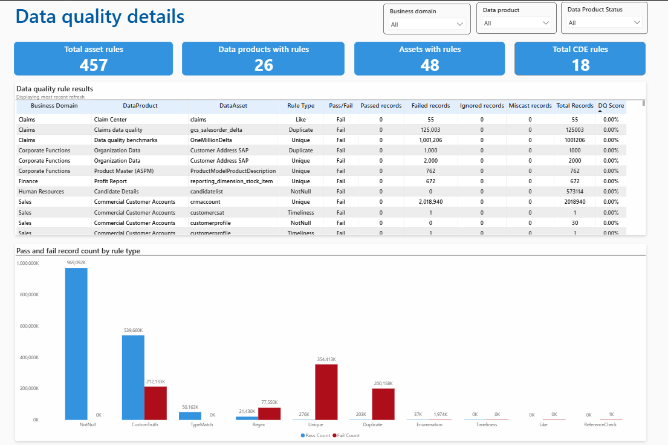Select the Total CDE rules card
Viewport: 668px width, 445px height.
coord(580,59)
